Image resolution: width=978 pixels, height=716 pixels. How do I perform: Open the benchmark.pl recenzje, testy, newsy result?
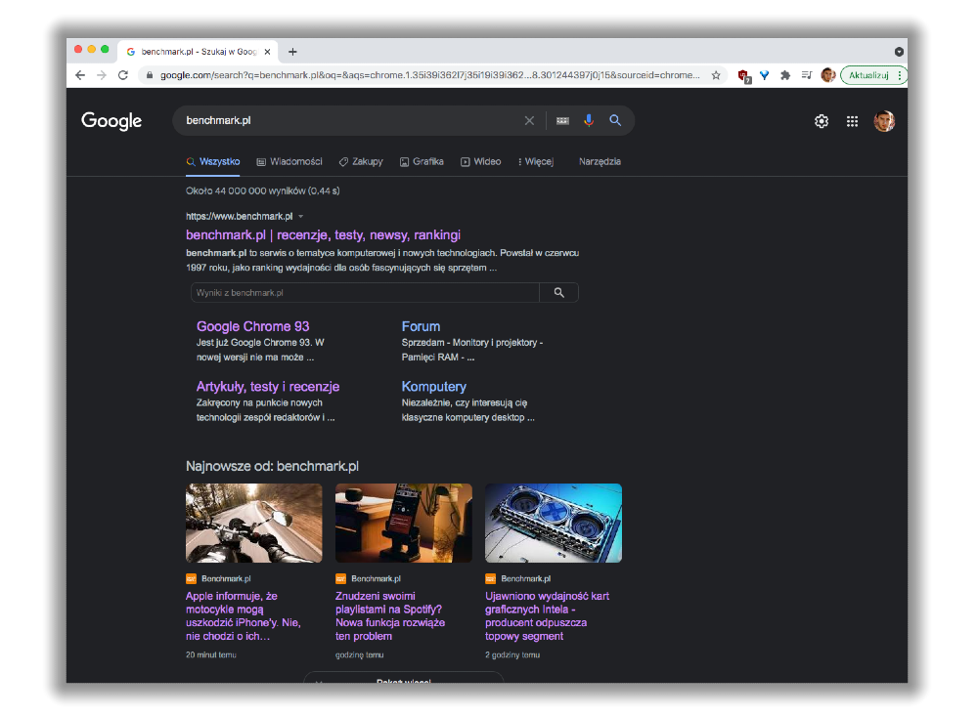323,235
